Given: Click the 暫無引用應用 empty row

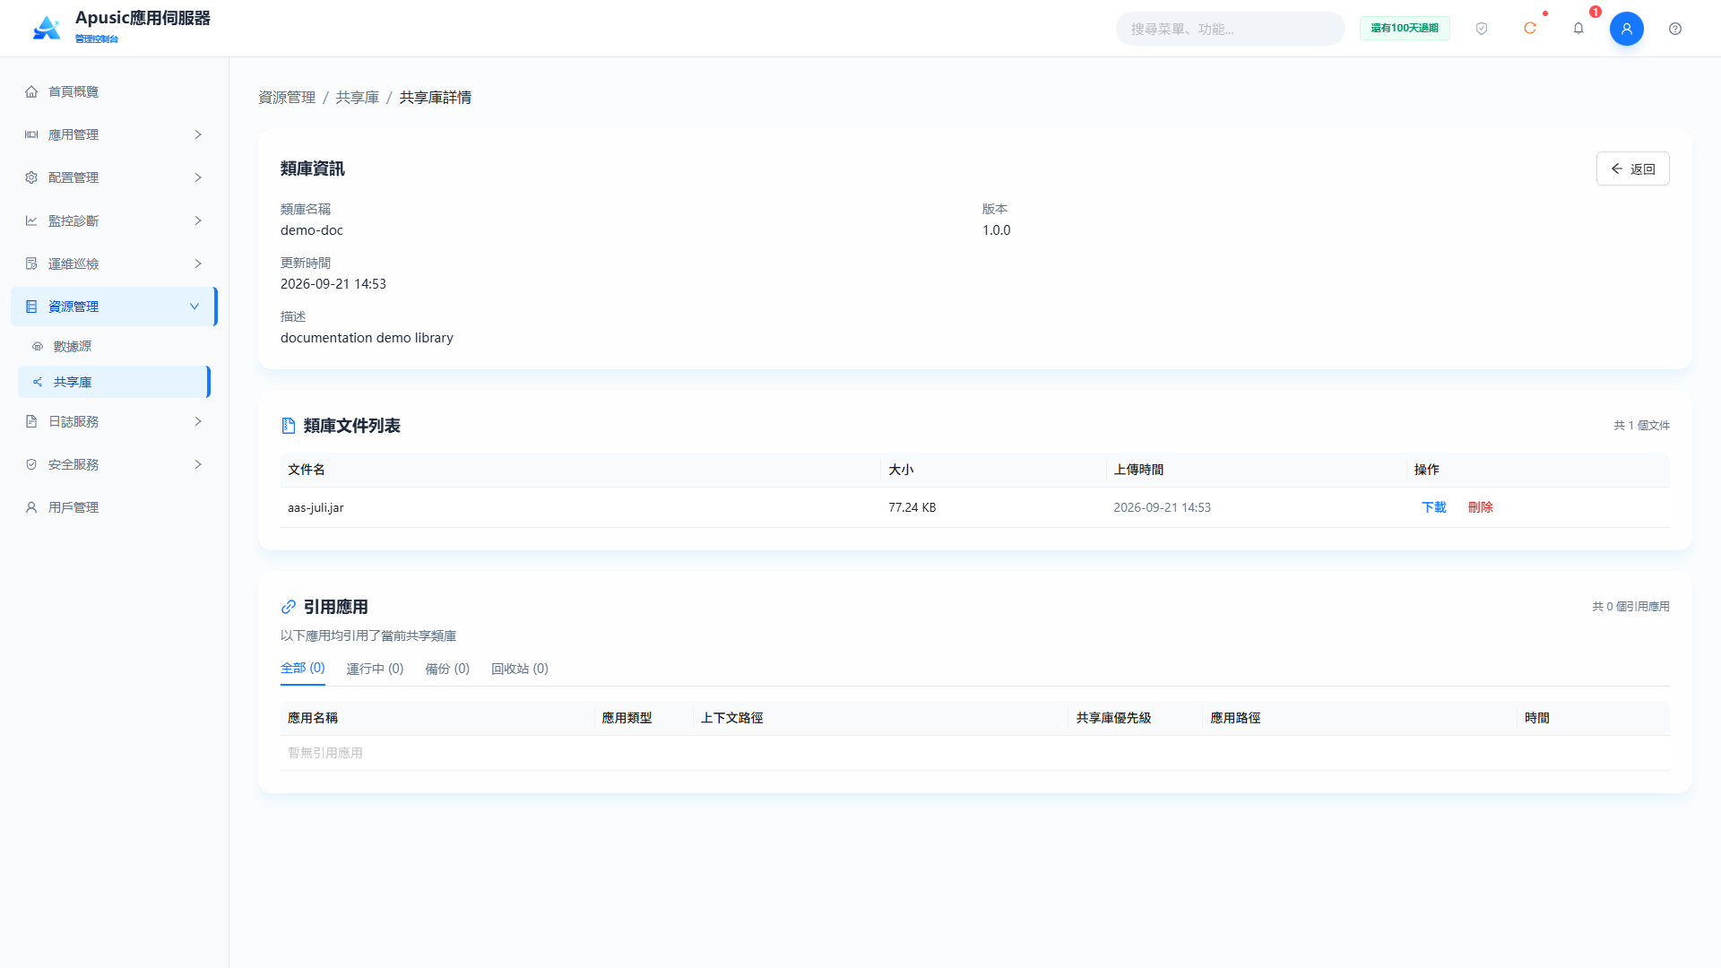Looking at the screenshot, I should (x=974, y=753).
